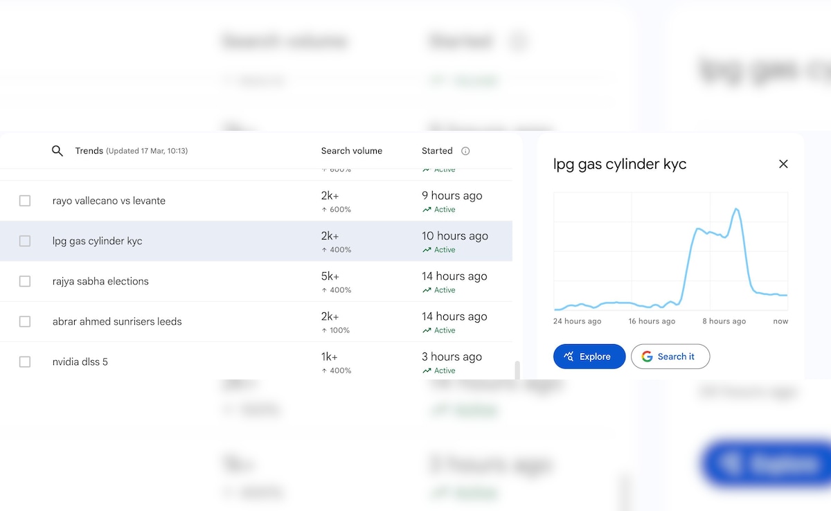The width and height of the screenshot is (831, 511).
Task: Click the Explore button
Action: pyautogui.click(x=589, y=357)
